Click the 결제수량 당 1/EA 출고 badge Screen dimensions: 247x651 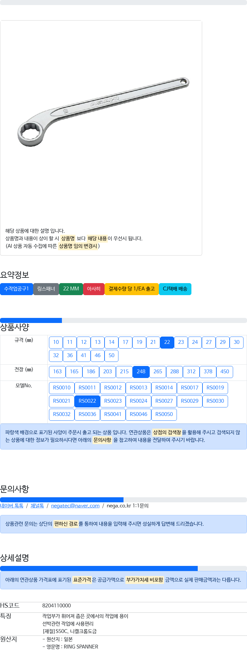pyautogui.click(x=132, y=289)
